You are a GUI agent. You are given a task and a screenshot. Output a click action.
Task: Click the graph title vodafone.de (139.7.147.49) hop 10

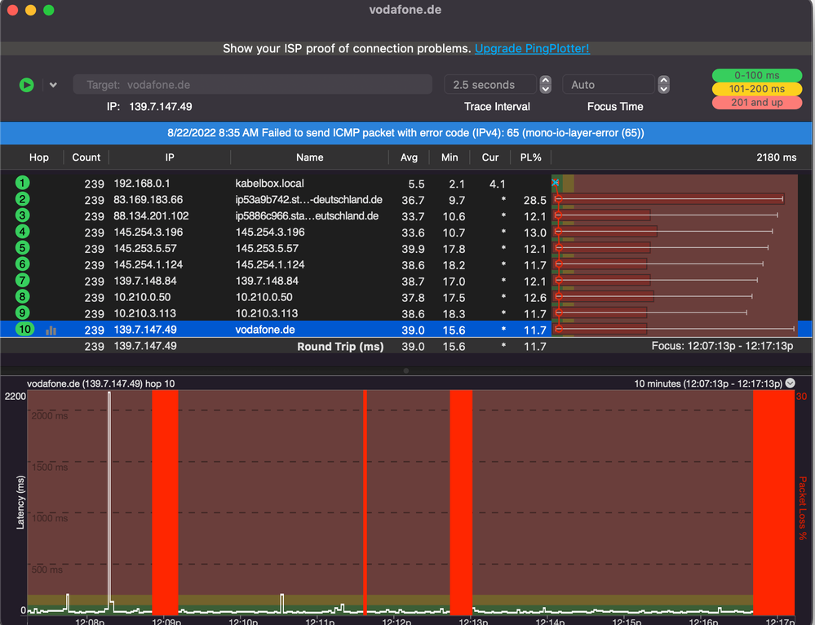[101, 383]
